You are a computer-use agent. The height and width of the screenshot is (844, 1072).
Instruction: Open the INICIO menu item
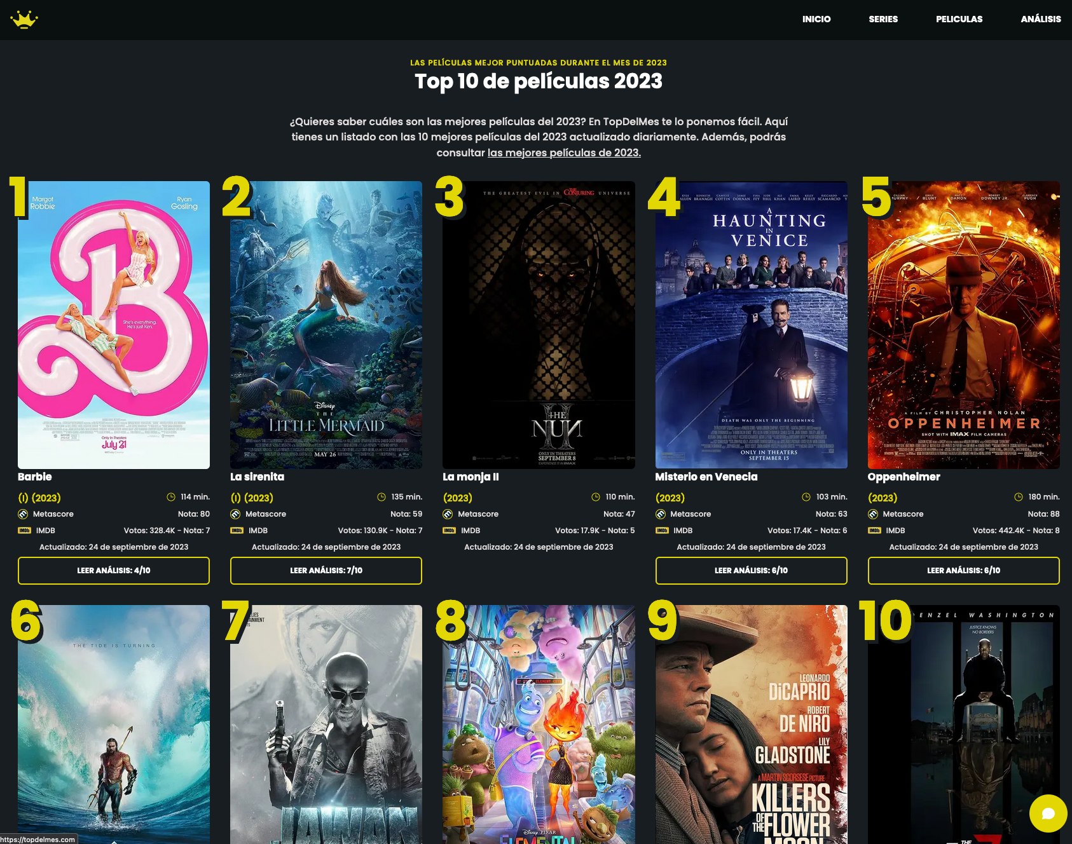click(x=816, y=19)
